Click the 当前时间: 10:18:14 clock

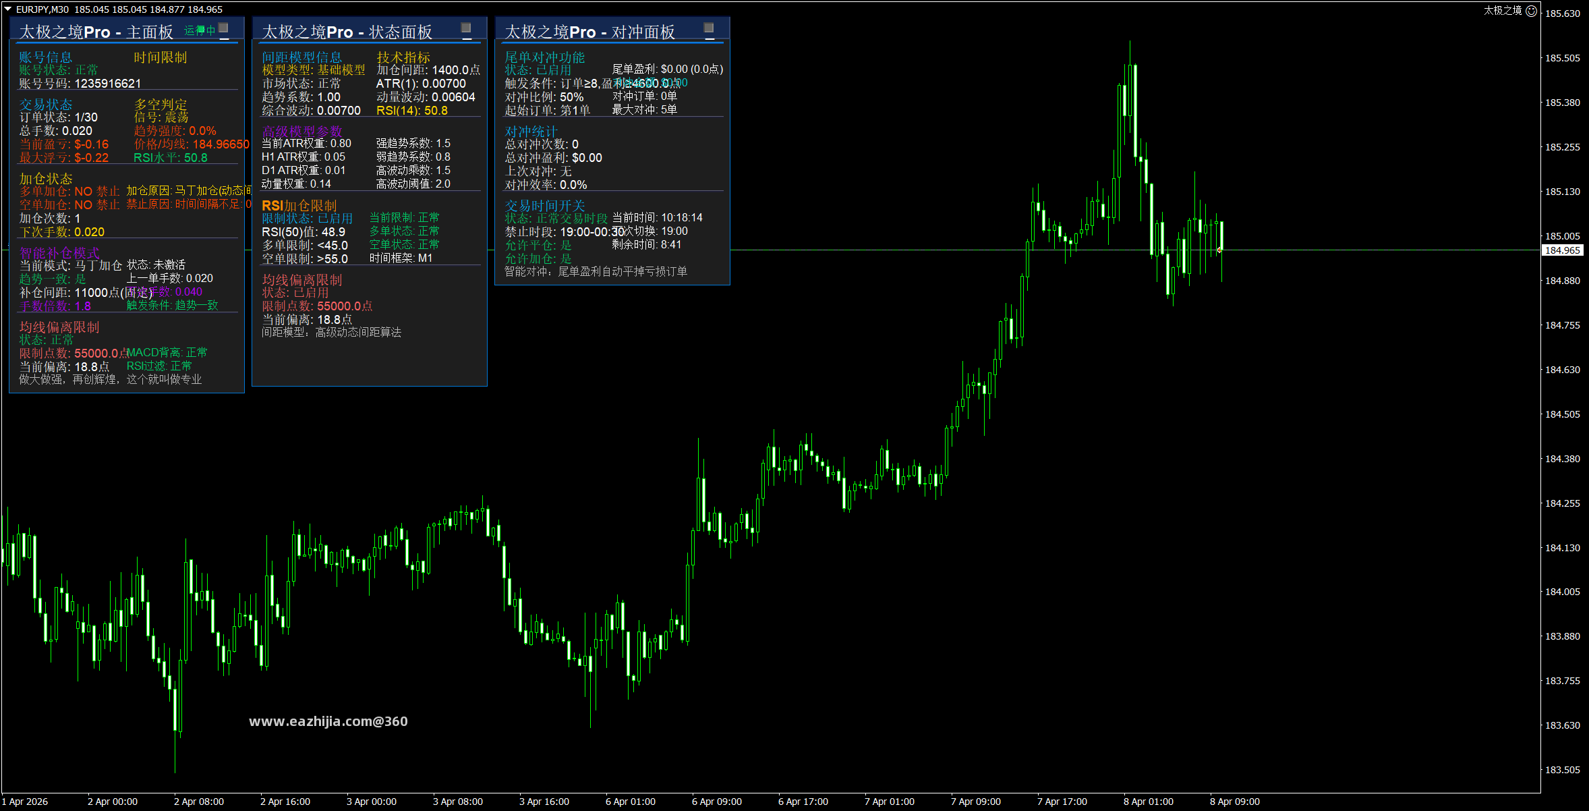658,217
